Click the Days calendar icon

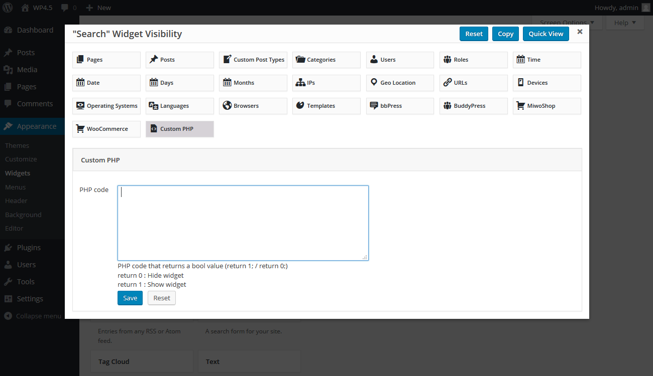(x=154, y=82)
